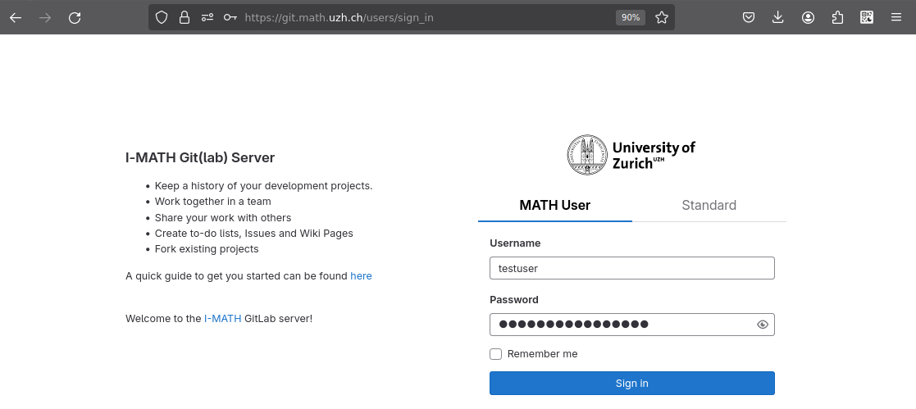Open the Pocket save icon
916x409 pixels.
click(749, 17)
